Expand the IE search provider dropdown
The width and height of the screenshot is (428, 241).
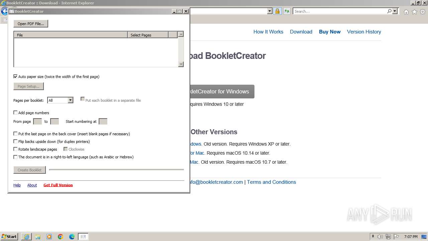point(395,11)
